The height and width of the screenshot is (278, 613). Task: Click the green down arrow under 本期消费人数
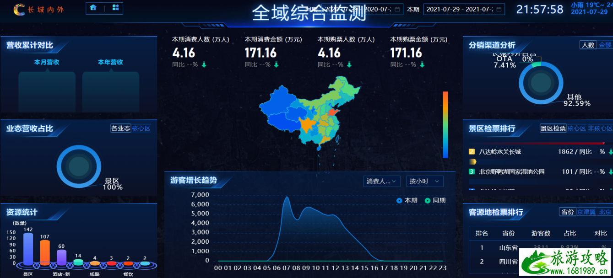click(x=204, y=65)
